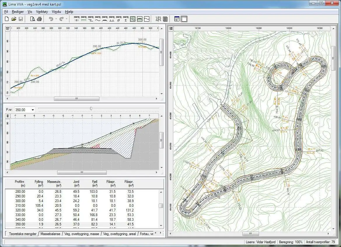Open the report document icon
The height and width of the screenshot is (247, 341).
pos(165,19)
